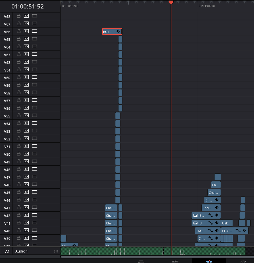Lock track V58
This screenshot has width=254, height=263.
pos(19,92)
